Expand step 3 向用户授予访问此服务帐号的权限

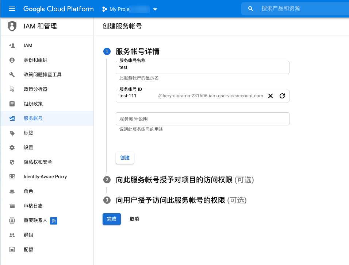point(181,200)
